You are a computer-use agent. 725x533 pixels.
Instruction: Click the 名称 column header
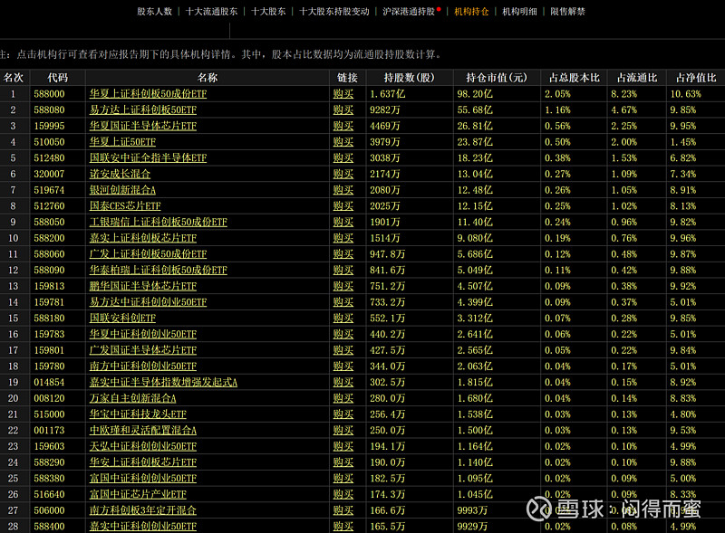[208, 78]
